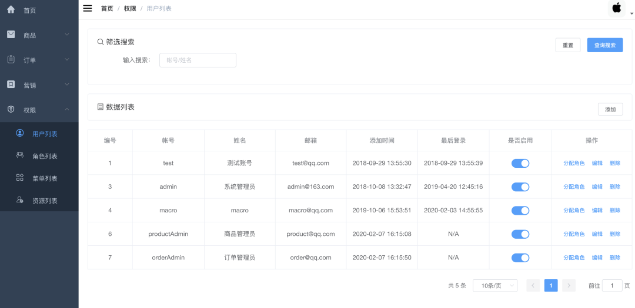Click the list icon beside 数据列表

101,107
